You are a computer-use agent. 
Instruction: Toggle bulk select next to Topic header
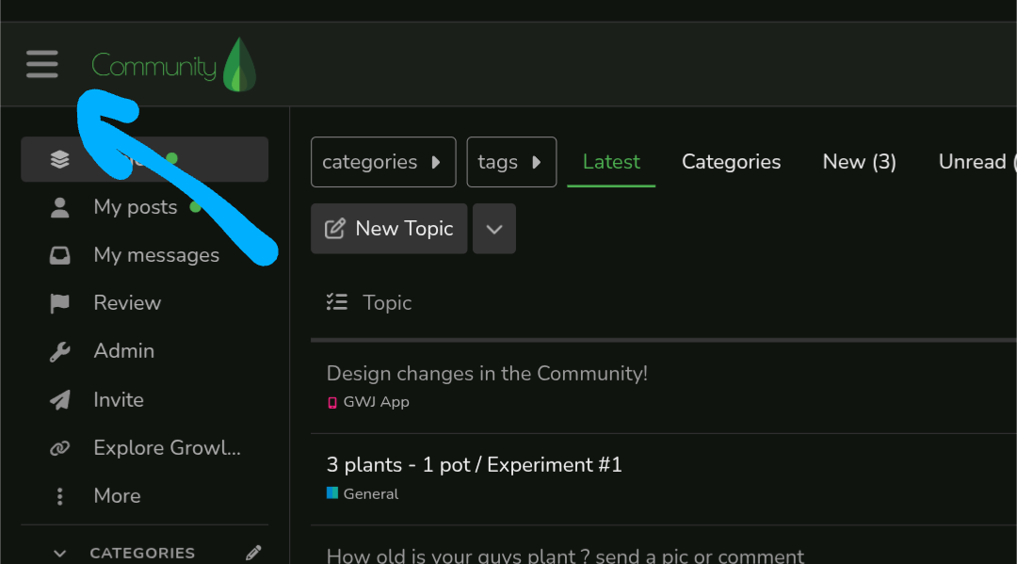pos(336,302)
